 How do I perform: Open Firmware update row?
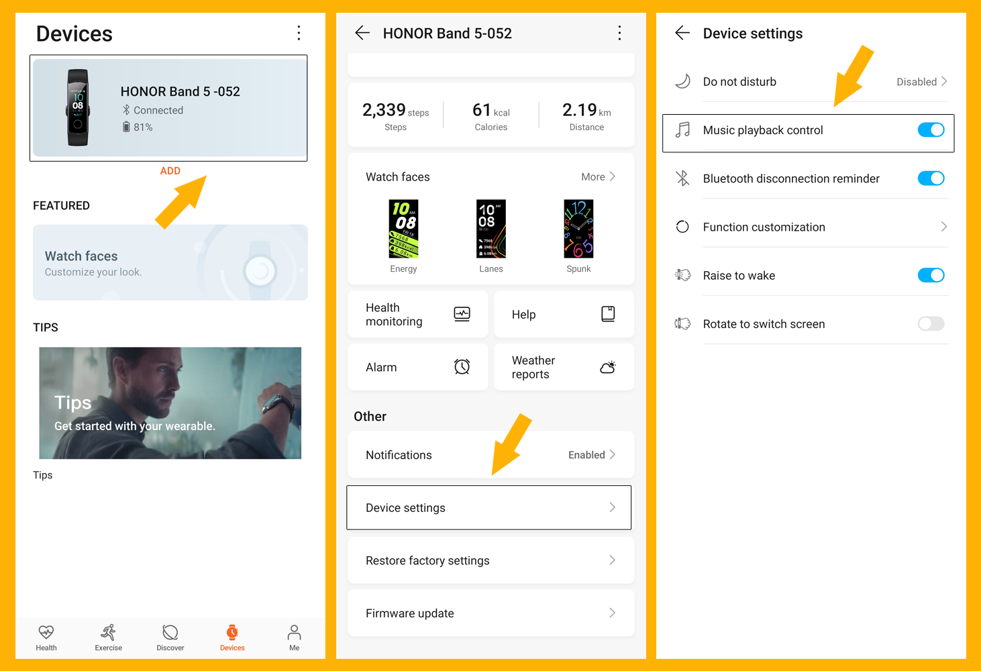point(490,613)
